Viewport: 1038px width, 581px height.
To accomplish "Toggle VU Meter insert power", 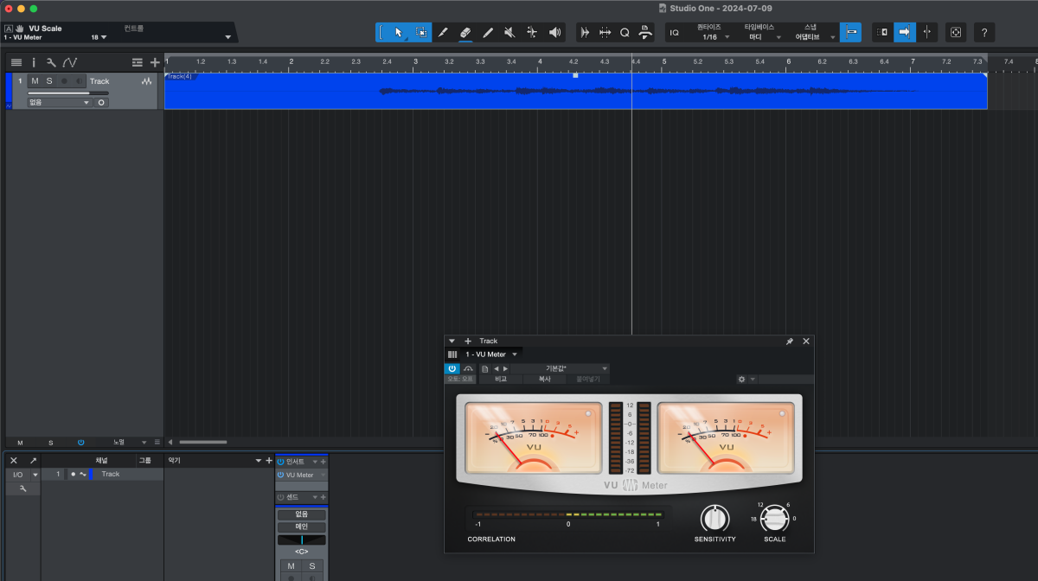I will pos(281,475).
